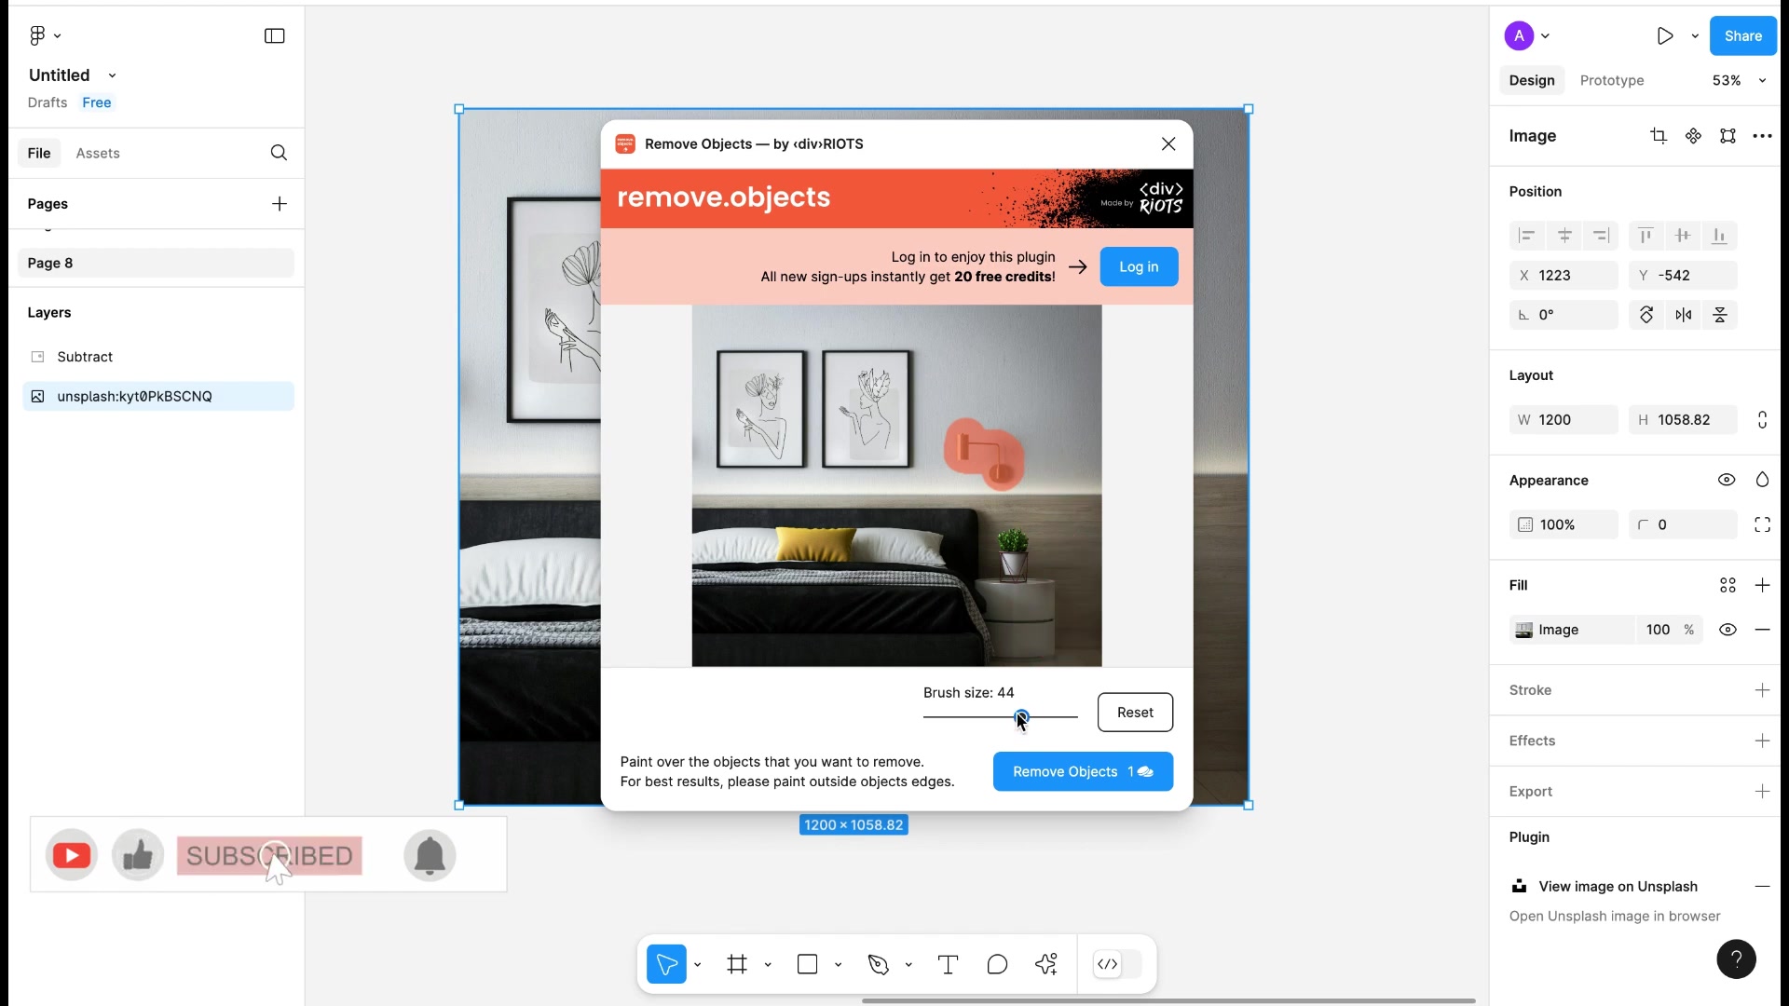The width and height of the screenshot is (1789, 1006).
Task: Open View image on Unsplash
Action: 1618,887
